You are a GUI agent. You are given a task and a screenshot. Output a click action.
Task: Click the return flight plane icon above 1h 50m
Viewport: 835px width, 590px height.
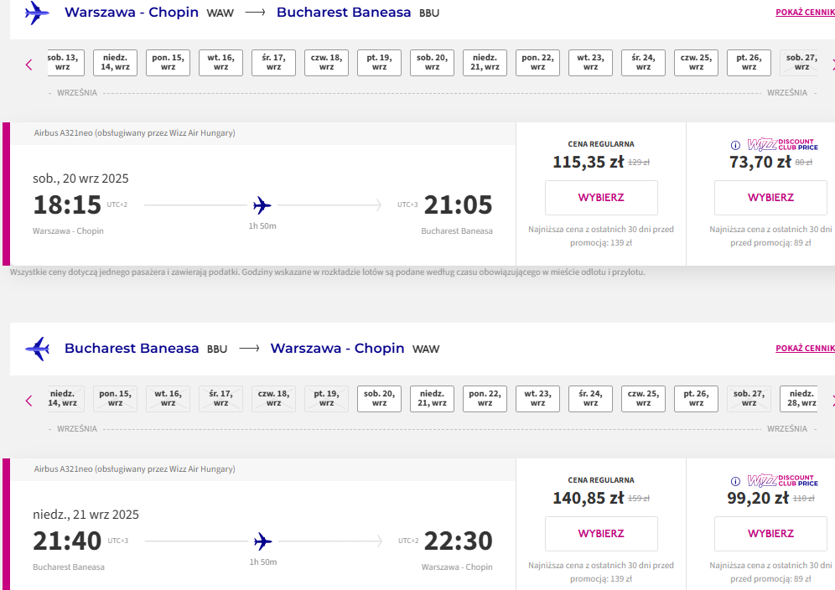tap(262, 541)
